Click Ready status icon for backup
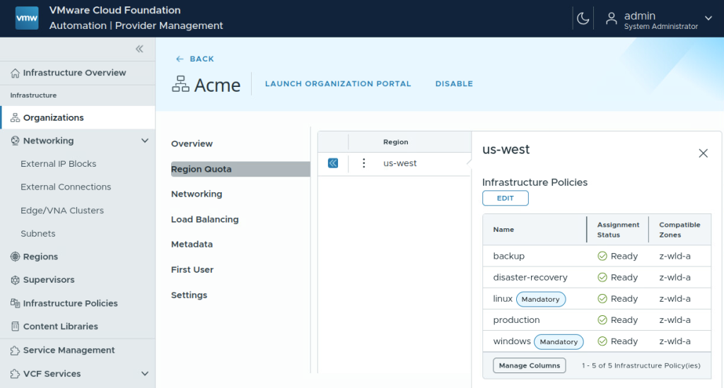The height and width of the screenshot is (388, 724). click(x=602, y=256)
